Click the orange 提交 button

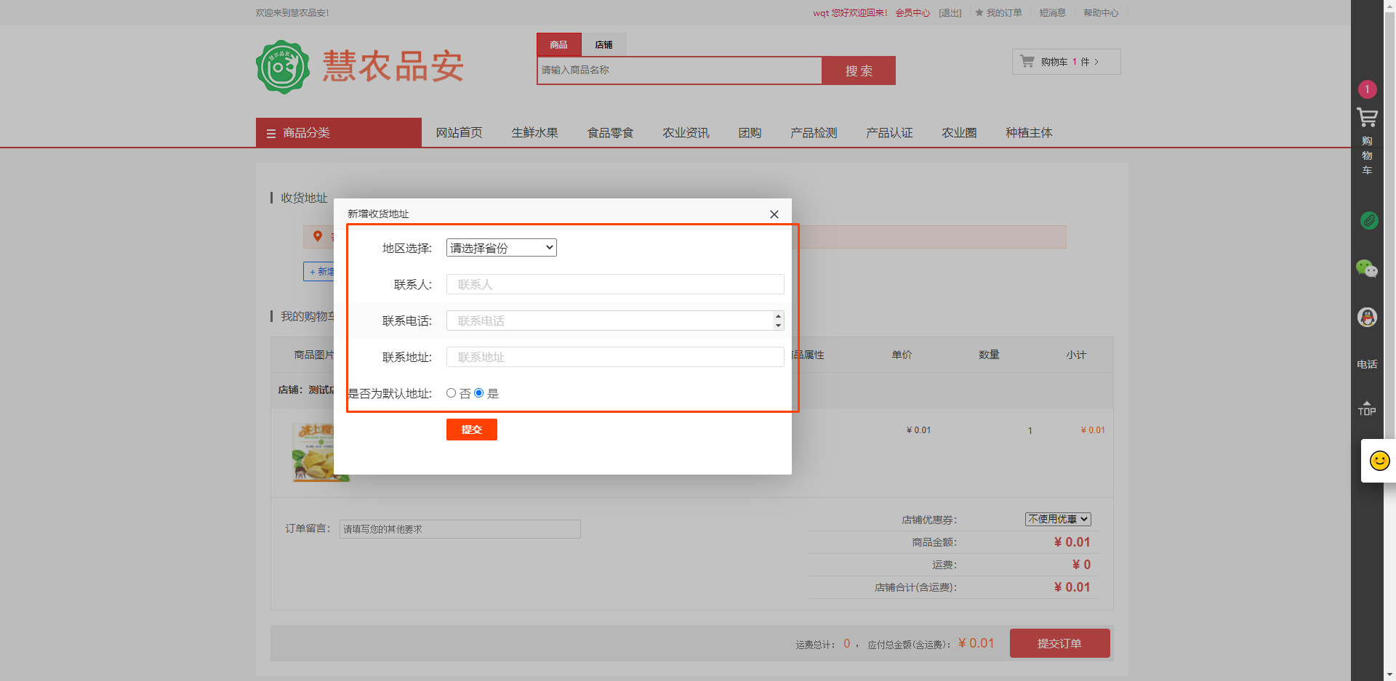471,430
